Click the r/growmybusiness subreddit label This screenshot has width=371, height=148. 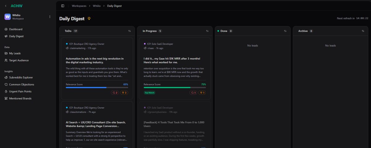(158, 112)
